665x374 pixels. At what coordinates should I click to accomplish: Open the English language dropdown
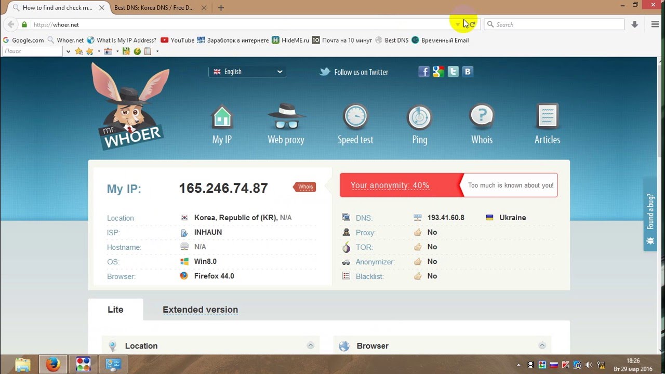[x=247, y=72]
